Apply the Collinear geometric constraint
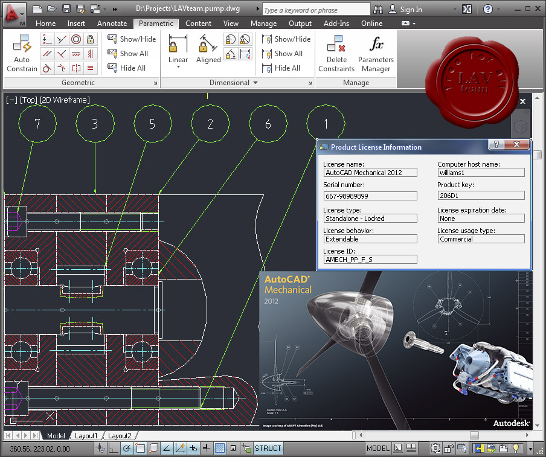Viewport: 546px width, 457px height. coord(62,39)
